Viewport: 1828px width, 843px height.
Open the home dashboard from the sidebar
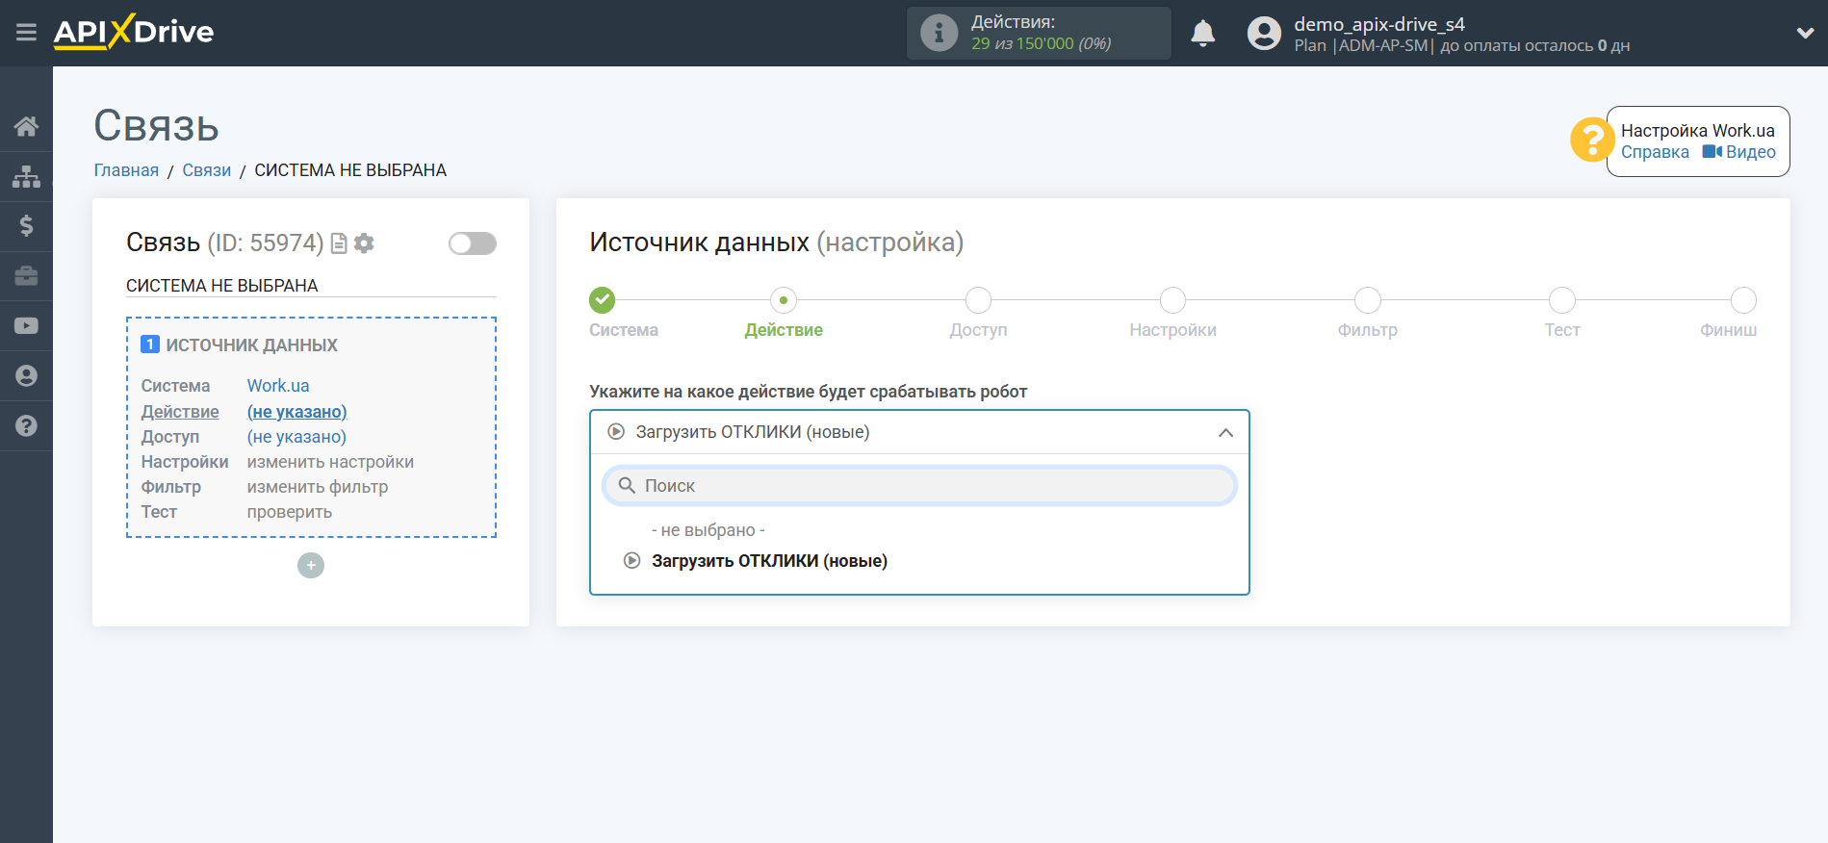point(26,126)
